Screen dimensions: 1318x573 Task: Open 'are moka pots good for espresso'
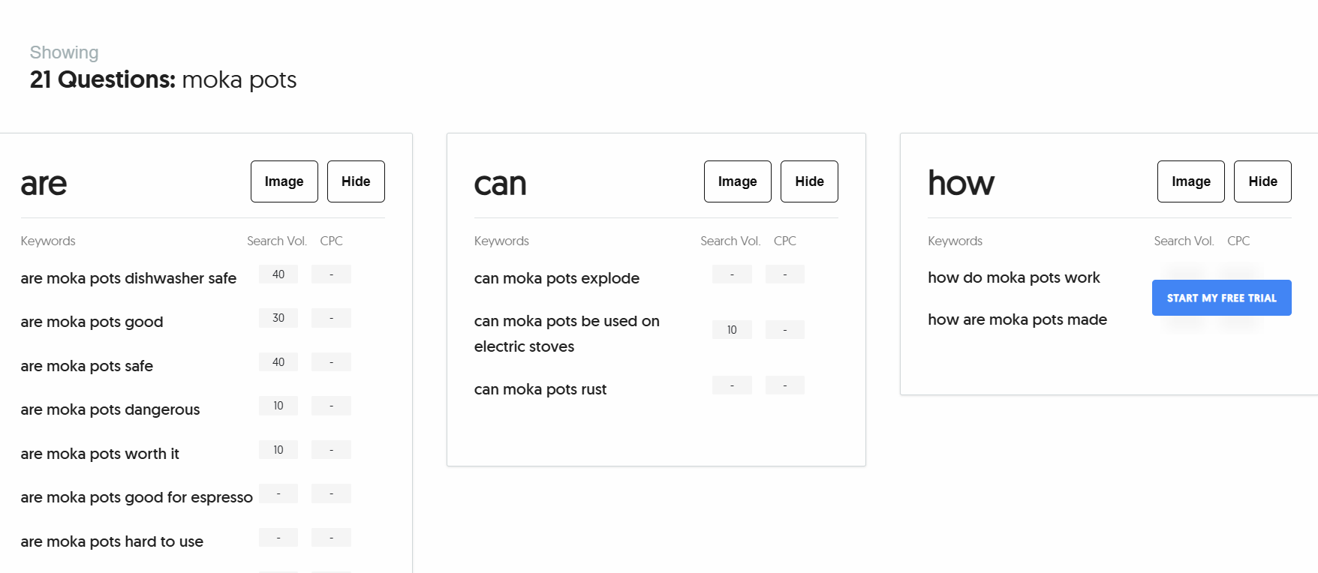coord(137,497)
